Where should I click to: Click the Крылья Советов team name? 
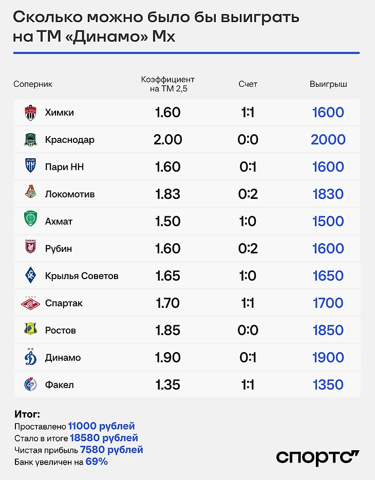[82, 276]
